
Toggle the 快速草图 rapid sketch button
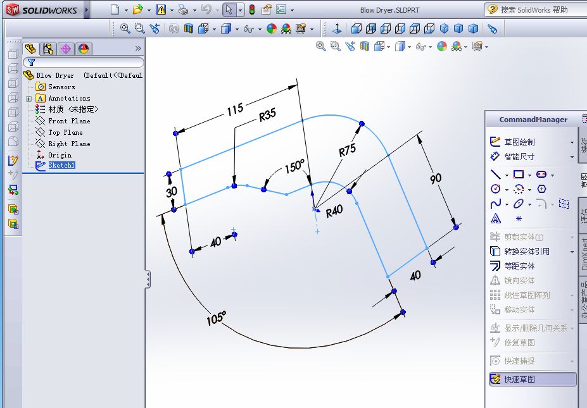coord(532,380)
